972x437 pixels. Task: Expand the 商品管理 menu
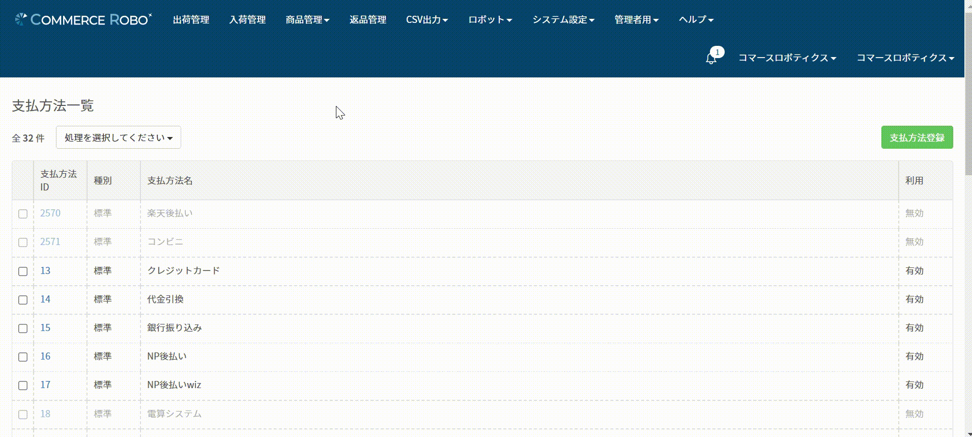tap(307, 19)
